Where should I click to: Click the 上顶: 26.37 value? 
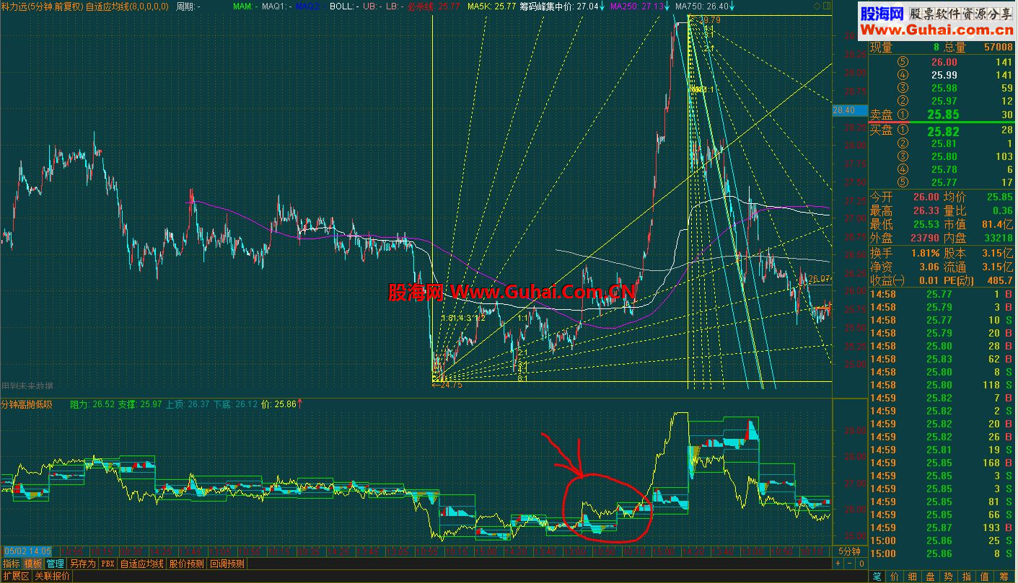(188, 404)
